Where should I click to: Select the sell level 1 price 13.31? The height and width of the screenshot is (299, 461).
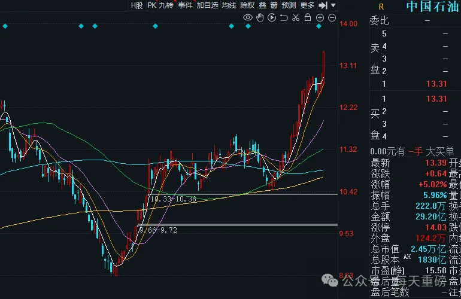(436, 84)
